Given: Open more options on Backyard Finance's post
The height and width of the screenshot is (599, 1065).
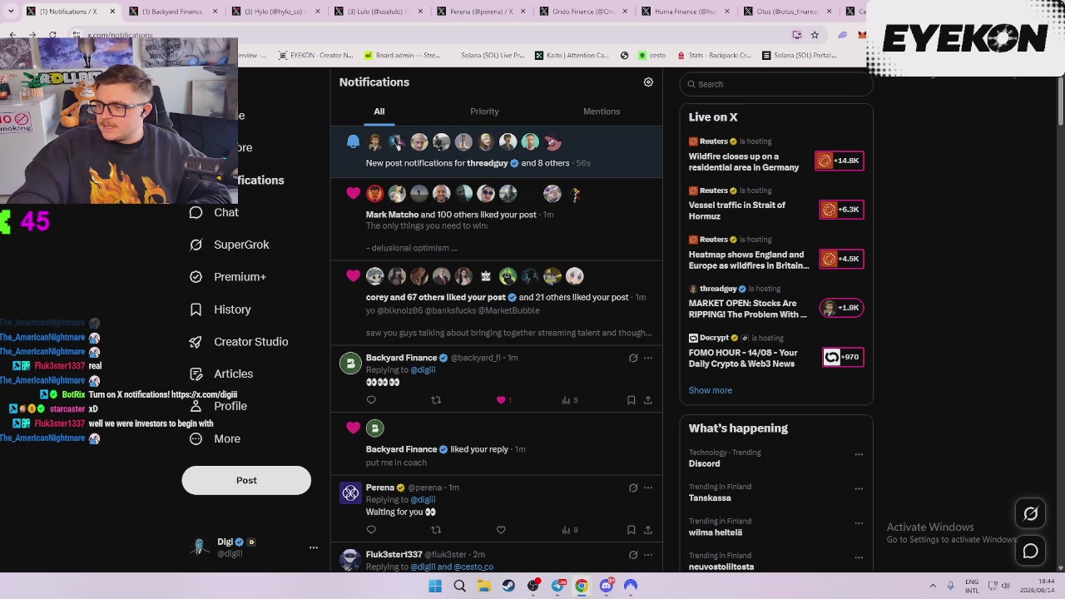Looking at the screenshot, I should [x=648, y=358].
